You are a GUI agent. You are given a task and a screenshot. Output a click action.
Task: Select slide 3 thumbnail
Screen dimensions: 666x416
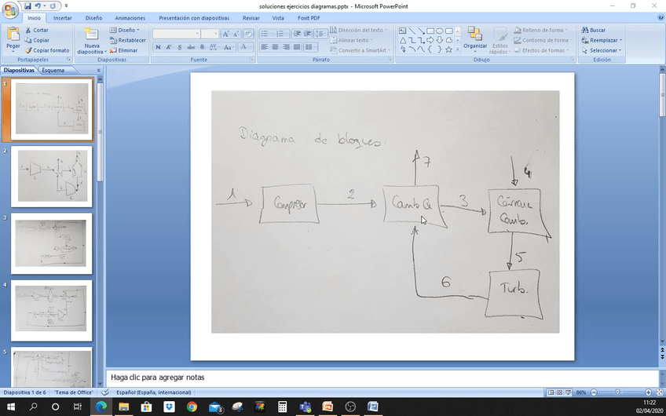(51, 243)
